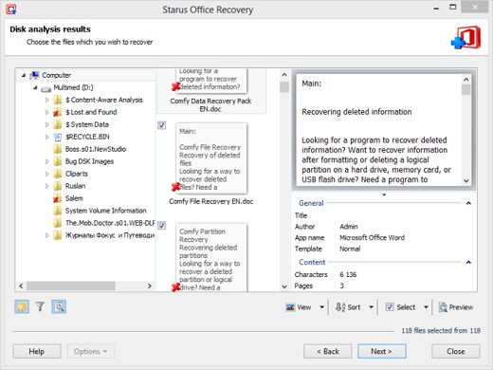Click the 118 files selected status text
The image size is (493, 370).
pos(441,330)
